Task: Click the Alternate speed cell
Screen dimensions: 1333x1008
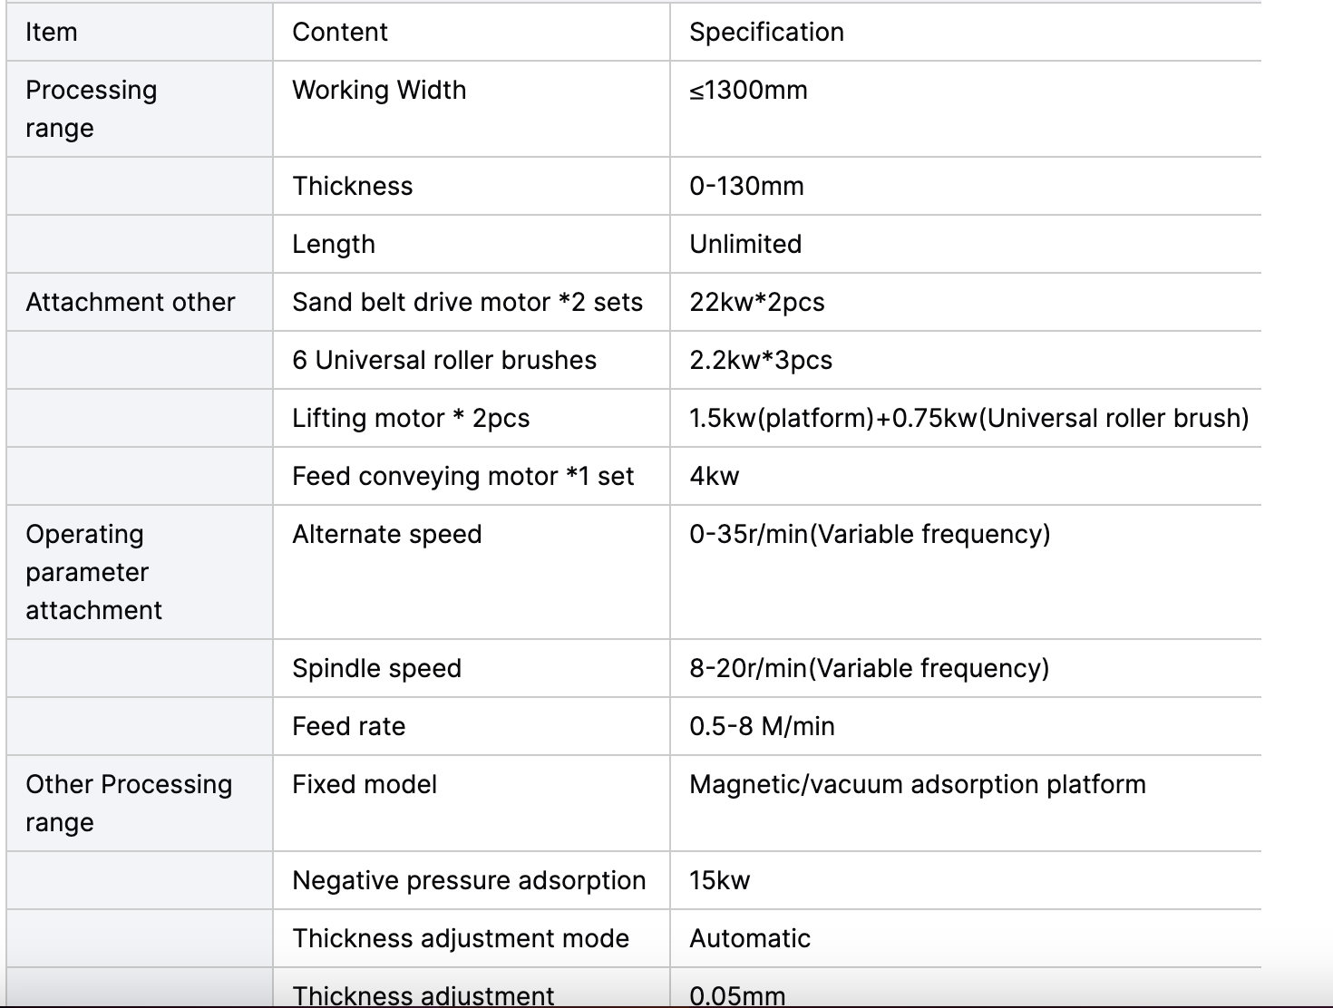Action: coord(387,535)
